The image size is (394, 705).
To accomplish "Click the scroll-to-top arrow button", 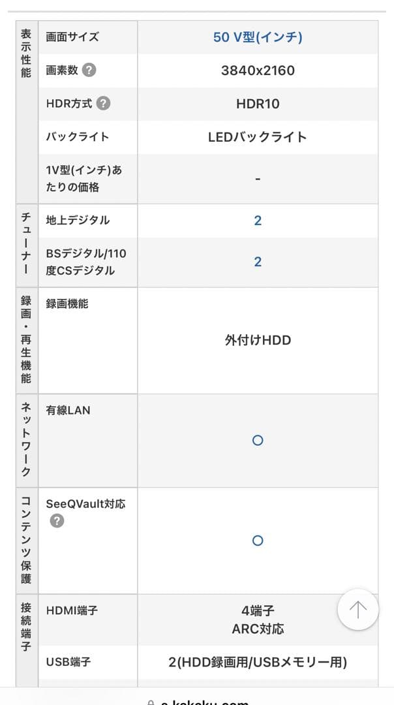I will coord(357,609).
